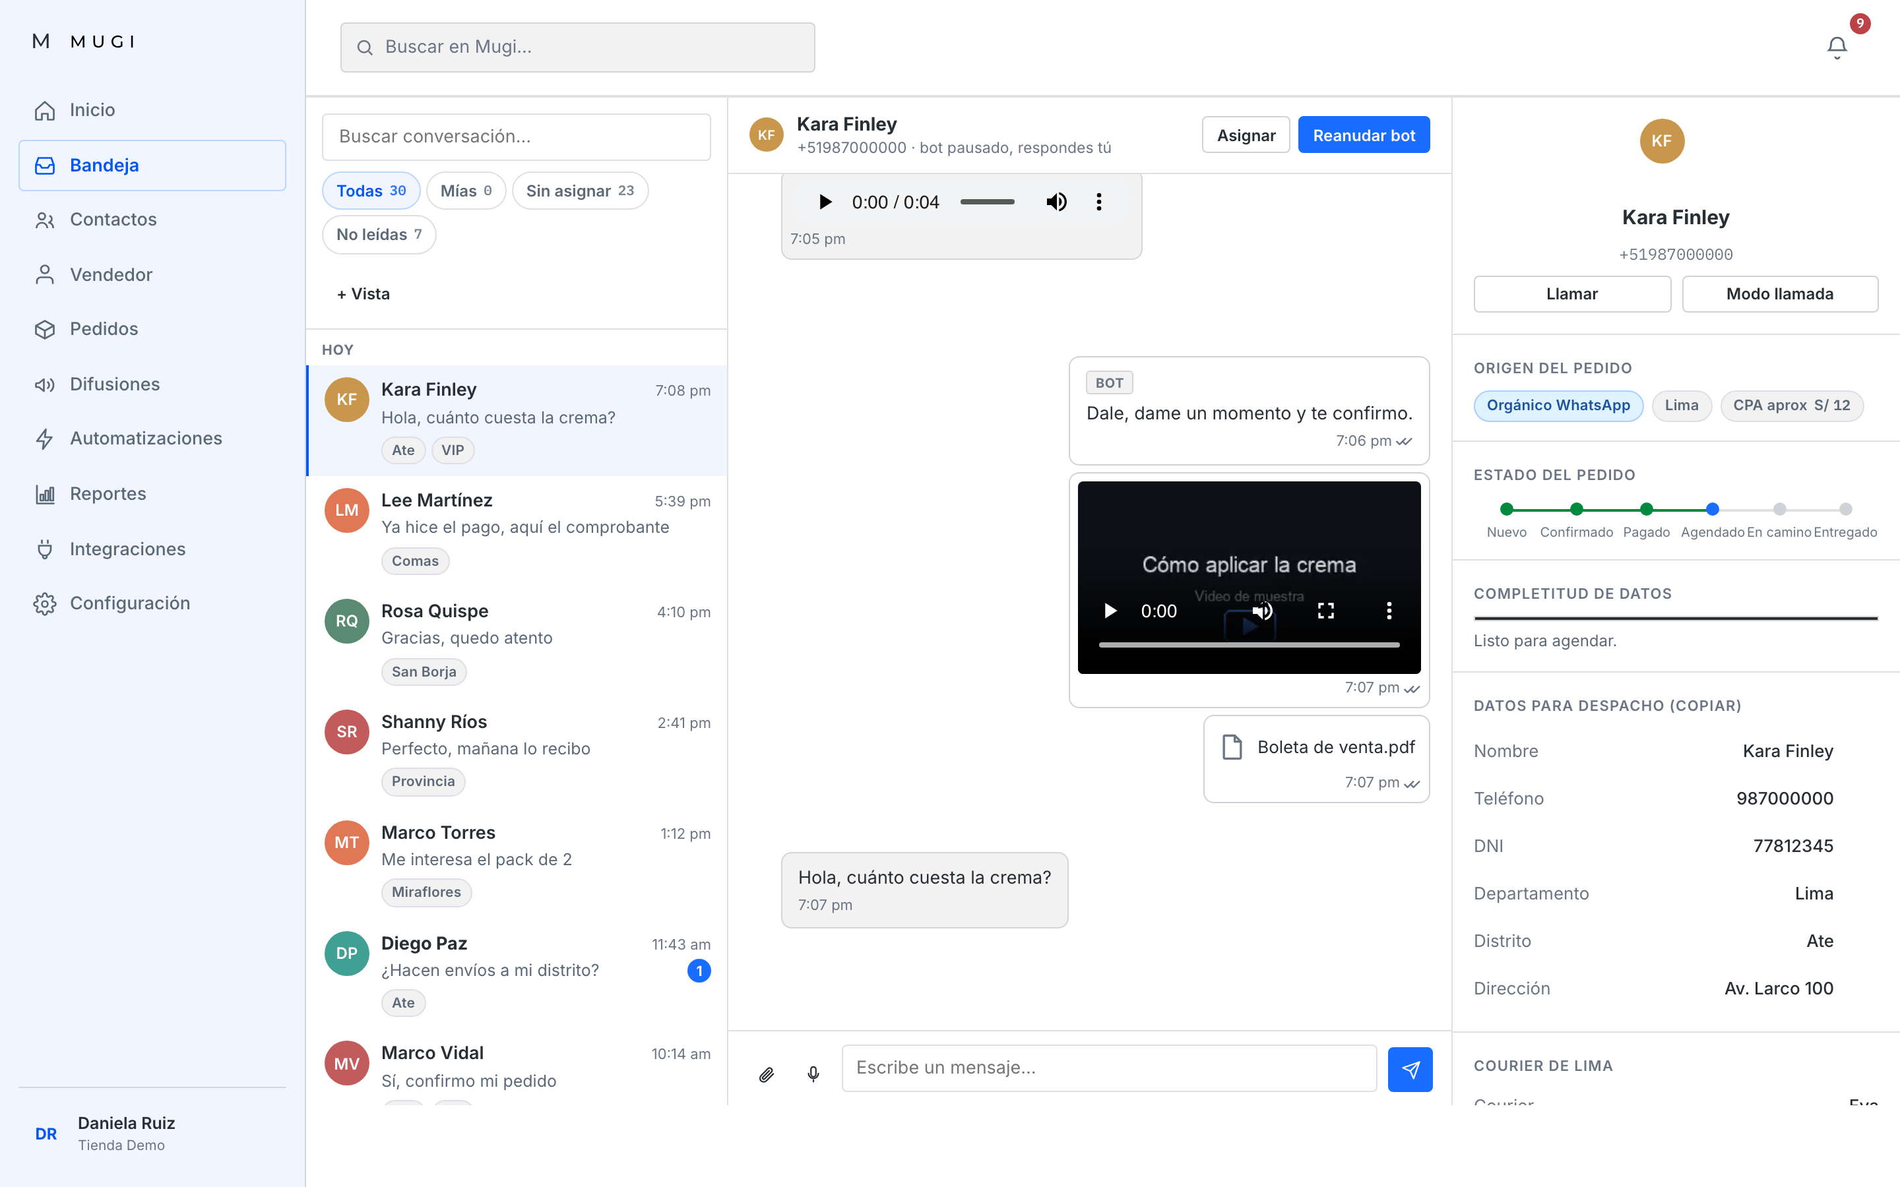Click the Lima origin chip
Screen dimensions: 1900x1187
click(1681, 406)
